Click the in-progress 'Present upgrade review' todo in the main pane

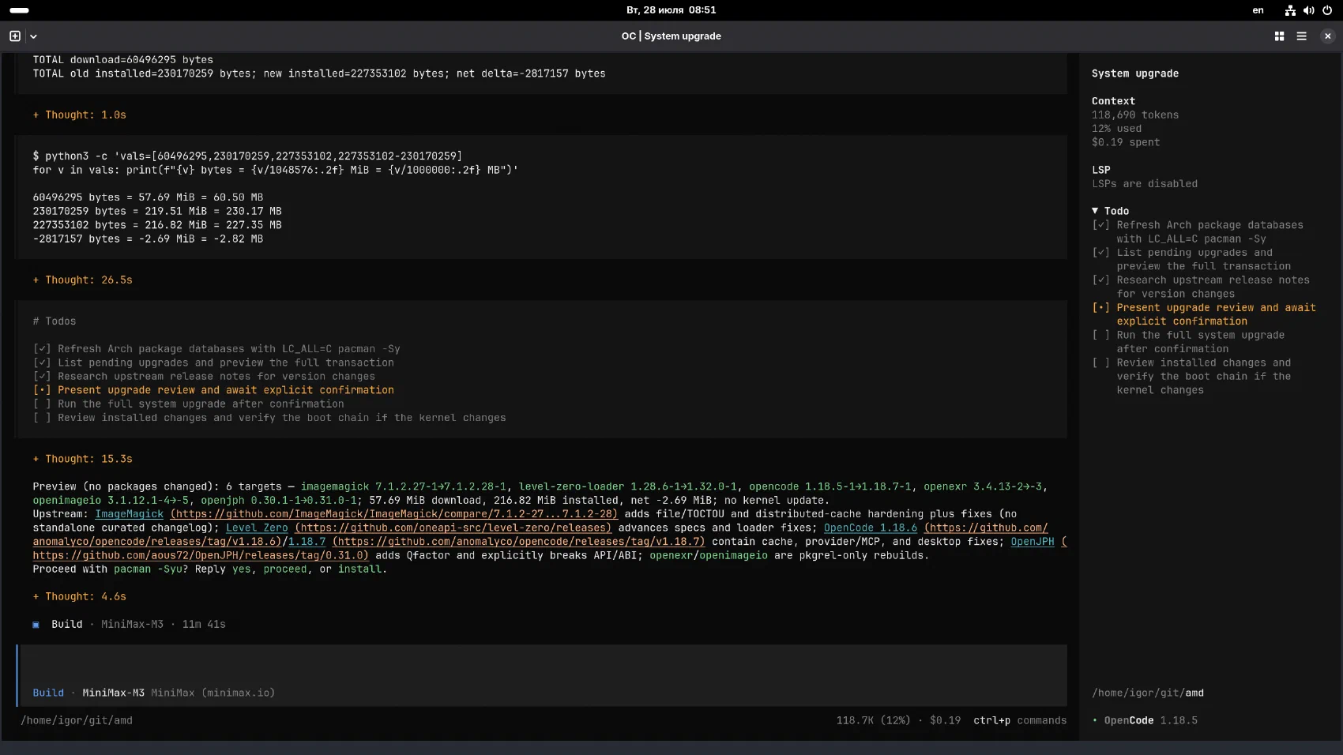pos(213,390)
